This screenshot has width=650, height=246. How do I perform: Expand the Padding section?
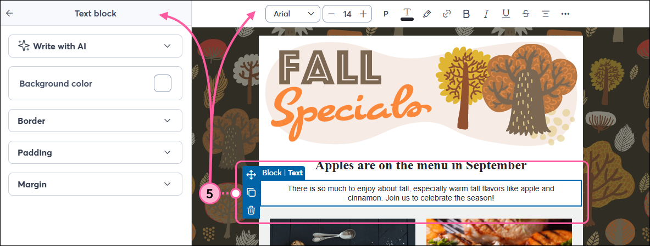click(96, 152)
